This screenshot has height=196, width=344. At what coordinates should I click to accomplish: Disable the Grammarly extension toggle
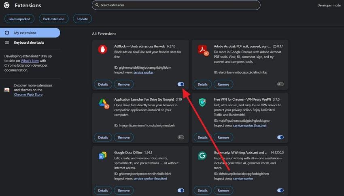pos(280,190)
